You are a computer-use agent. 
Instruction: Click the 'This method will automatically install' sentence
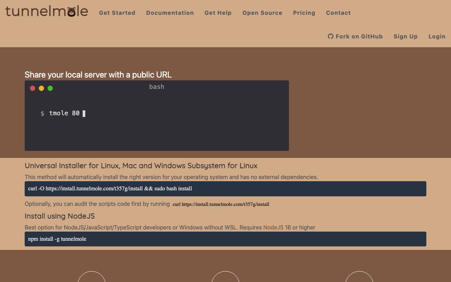pyautogui.click(x=171, y=177)
